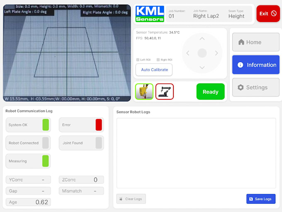Screen dimensions: 282x212
Task: Click inside the Sensor Robot Logs area
Action: tap(196, 153)
